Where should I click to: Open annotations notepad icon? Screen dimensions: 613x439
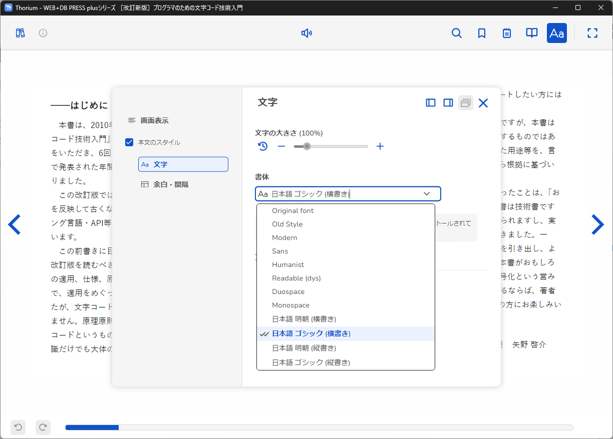pyautogui.click(x=507, y=33)
